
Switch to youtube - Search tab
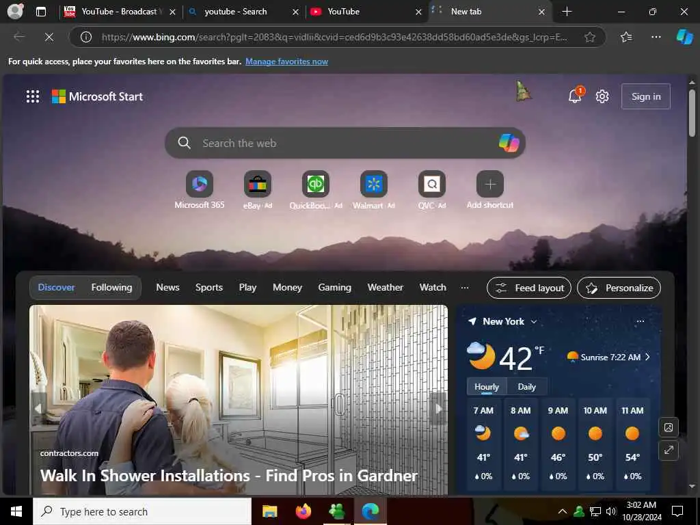(236, 12)
